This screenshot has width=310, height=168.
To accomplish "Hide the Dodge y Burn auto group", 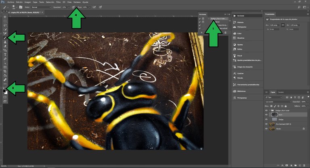I will [266, 110].
